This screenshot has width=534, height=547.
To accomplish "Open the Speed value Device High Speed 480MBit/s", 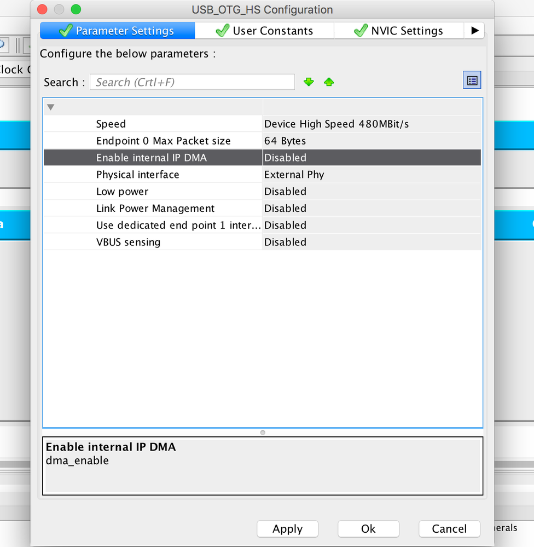I will click(x=372, y=124).
